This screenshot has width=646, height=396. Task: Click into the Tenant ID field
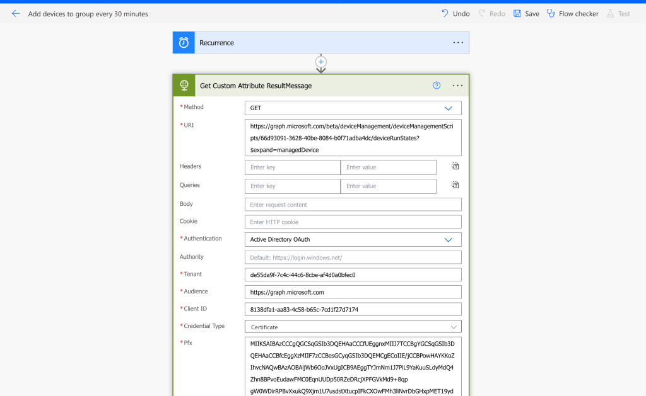[x=353, y=275]
